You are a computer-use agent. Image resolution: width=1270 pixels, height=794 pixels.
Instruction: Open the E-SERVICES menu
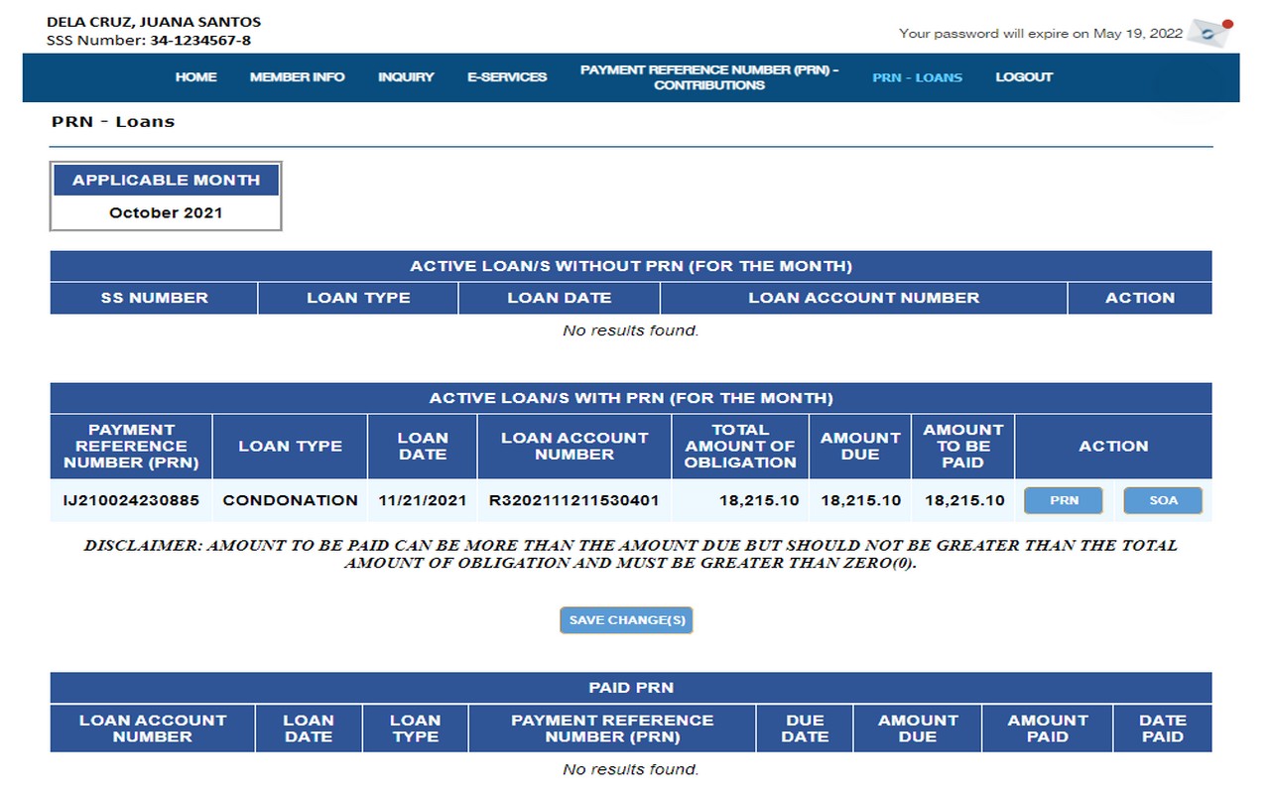coord(507,77)
